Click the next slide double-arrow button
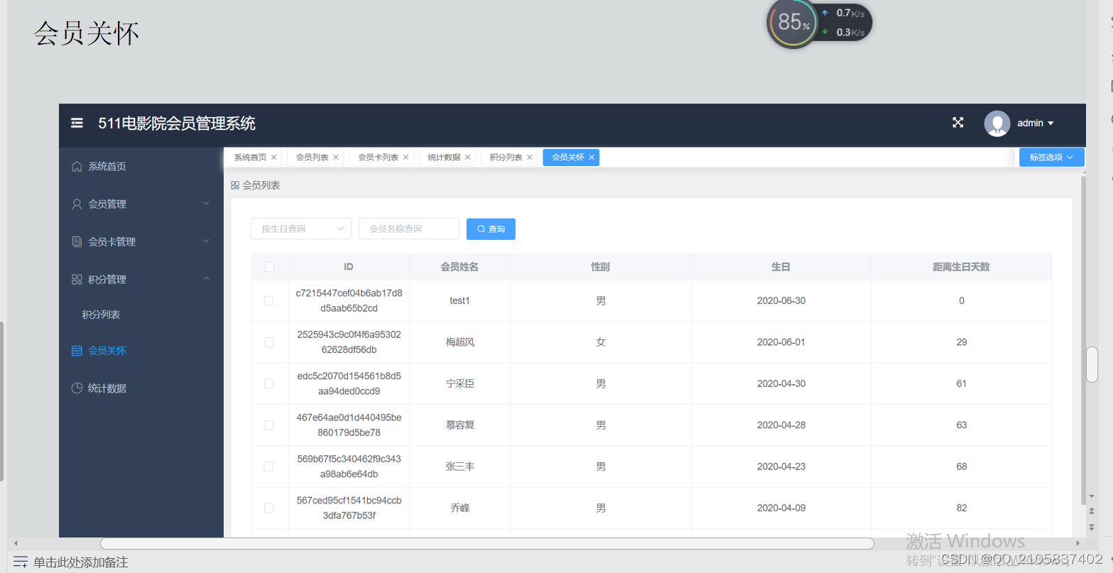 pyautogui.click(x=1092, y=527)
